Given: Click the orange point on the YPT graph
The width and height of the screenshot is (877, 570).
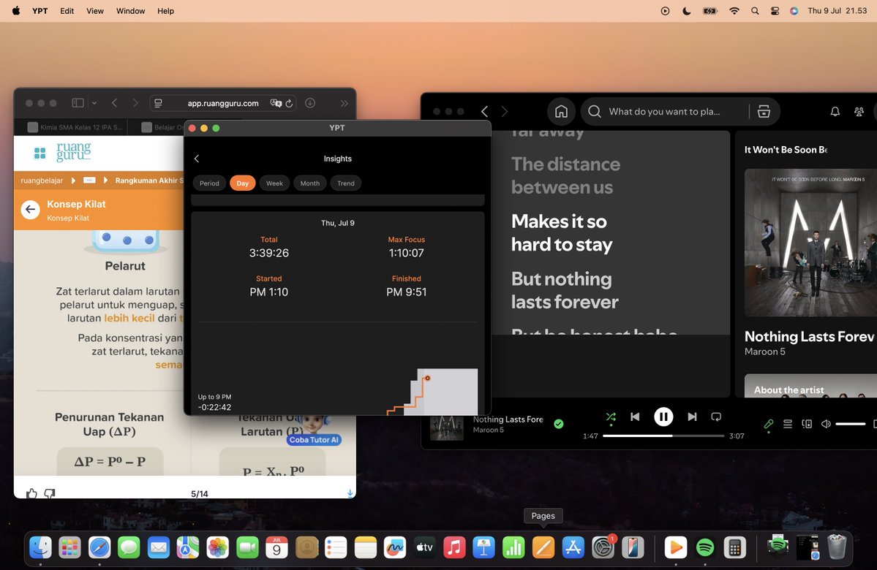Looking at the screenshot, I should [x=427, y=379].
